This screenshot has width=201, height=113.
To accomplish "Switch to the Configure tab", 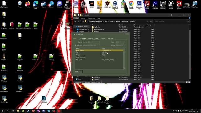I will (83, 38).
